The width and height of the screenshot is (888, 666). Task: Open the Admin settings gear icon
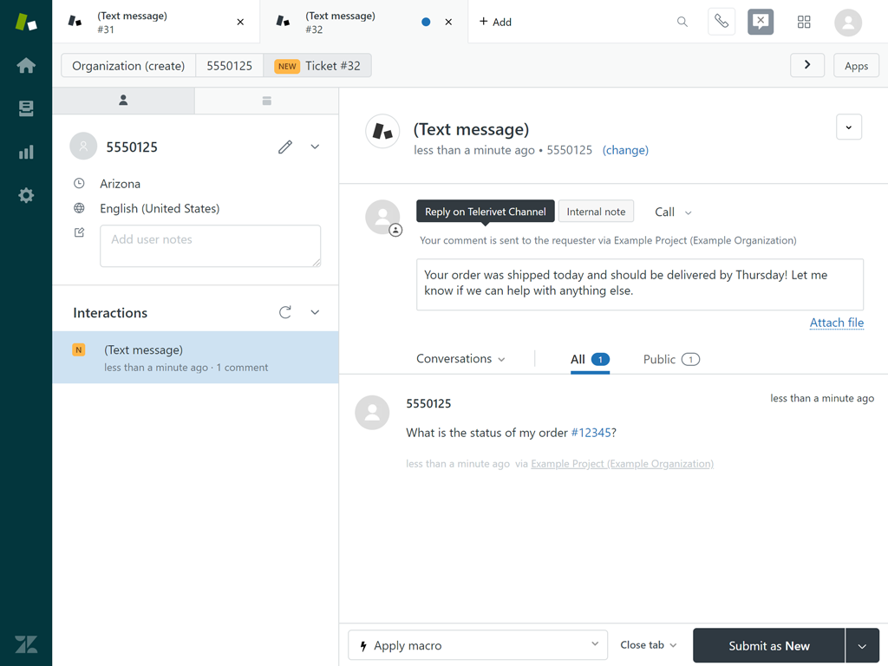point(26,196)
